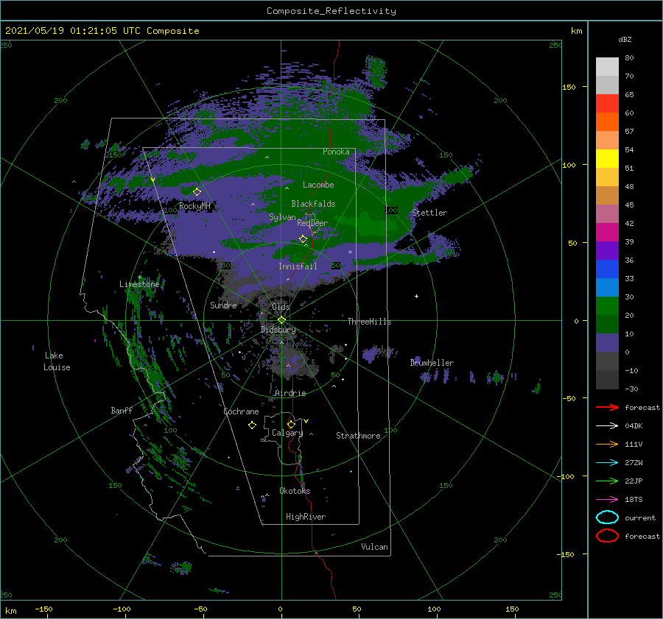Click the red forecast ellipse icon
The width and height of the screenshot is (663, 619).
607,536
